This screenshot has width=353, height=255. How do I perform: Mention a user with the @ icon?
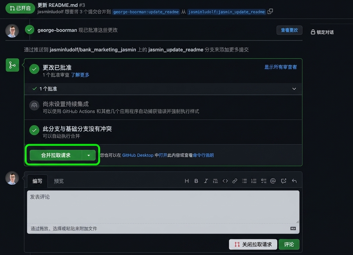273,181
